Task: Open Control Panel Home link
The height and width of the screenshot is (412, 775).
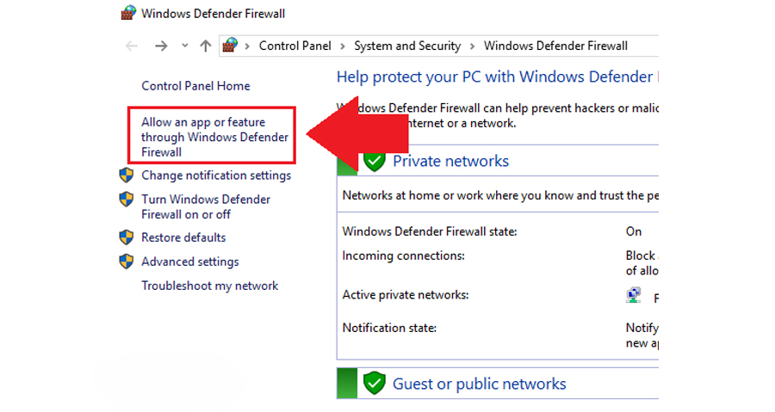Action: (x=195, y=86)
